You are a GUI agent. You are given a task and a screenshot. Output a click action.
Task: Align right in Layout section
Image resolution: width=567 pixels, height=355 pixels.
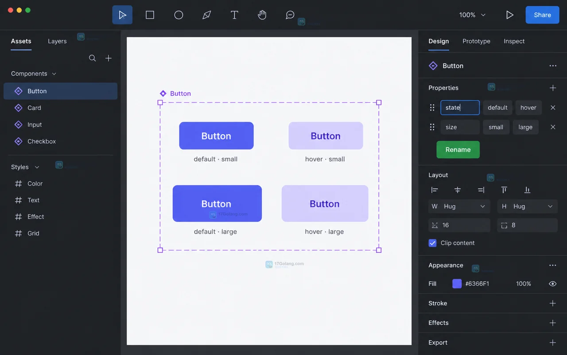pos(481,190)
